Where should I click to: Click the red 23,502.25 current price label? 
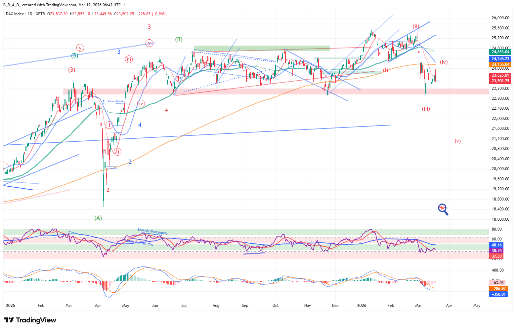(x=500, y=81)
